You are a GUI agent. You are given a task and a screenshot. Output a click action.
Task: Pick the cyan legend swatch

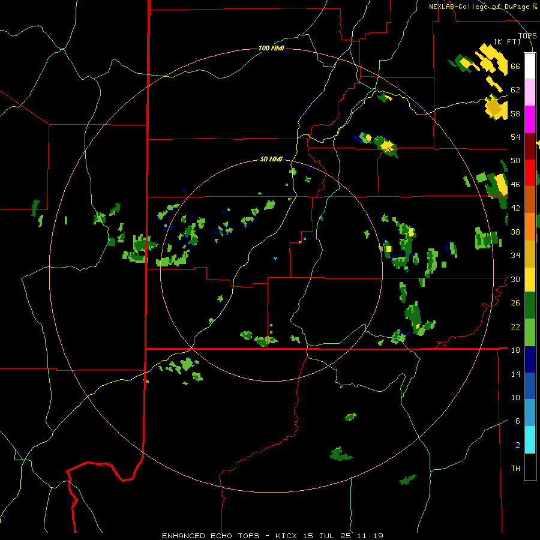click(x=530, y=440)
